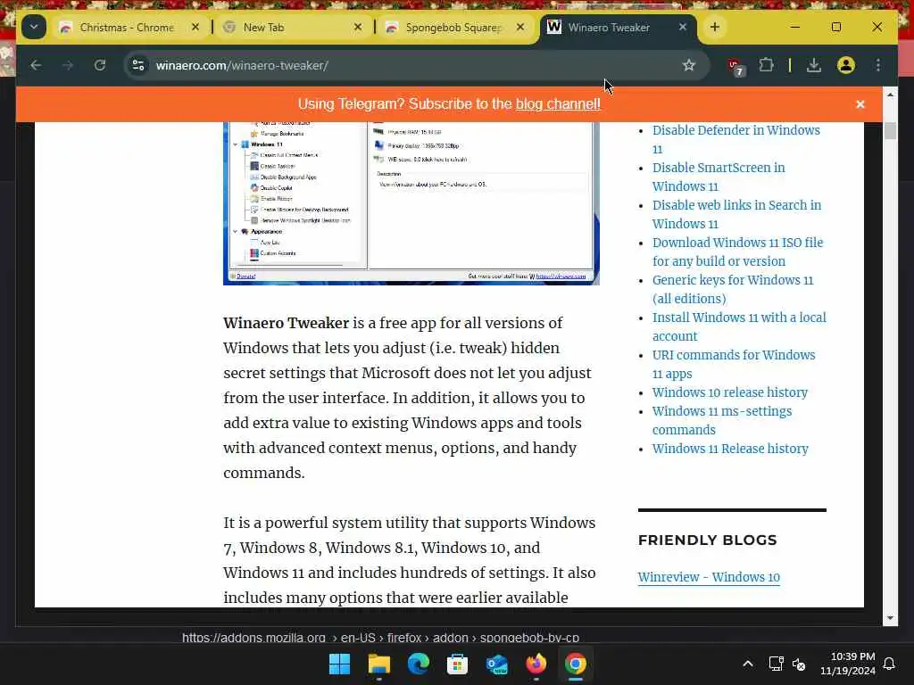Open the tab search dropdown arrow
This screenshot has width=914, height=685.
[x=34, y=28]
